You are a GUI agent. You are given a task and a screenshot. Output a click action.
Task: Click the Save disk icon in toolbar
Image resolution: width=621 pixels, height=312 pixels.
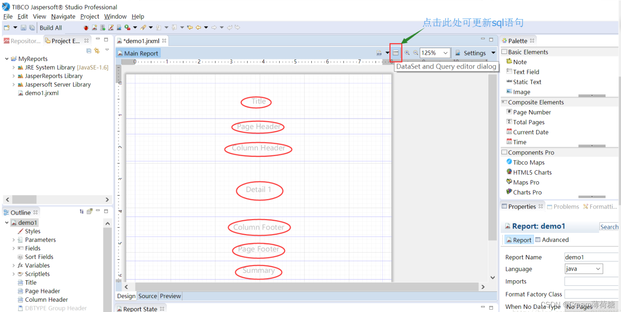pos(23,28)
